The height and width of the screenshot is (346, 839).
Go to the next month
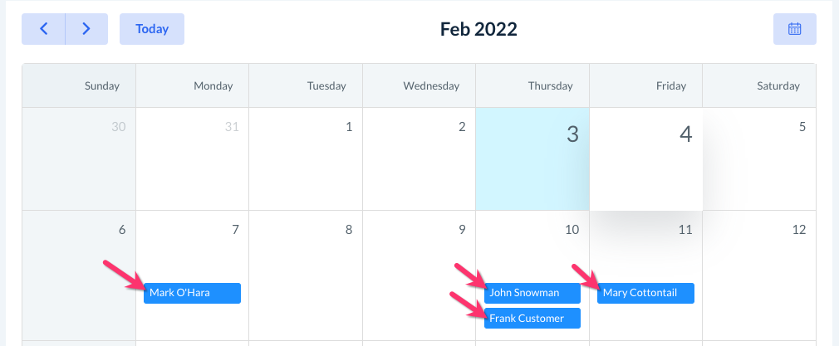coord(86,29)
